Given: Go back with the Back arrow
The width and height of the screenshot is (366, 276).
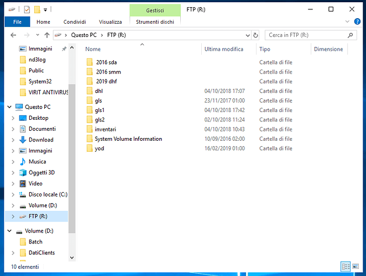Looking at the screenshot, I should pos(13,35).
